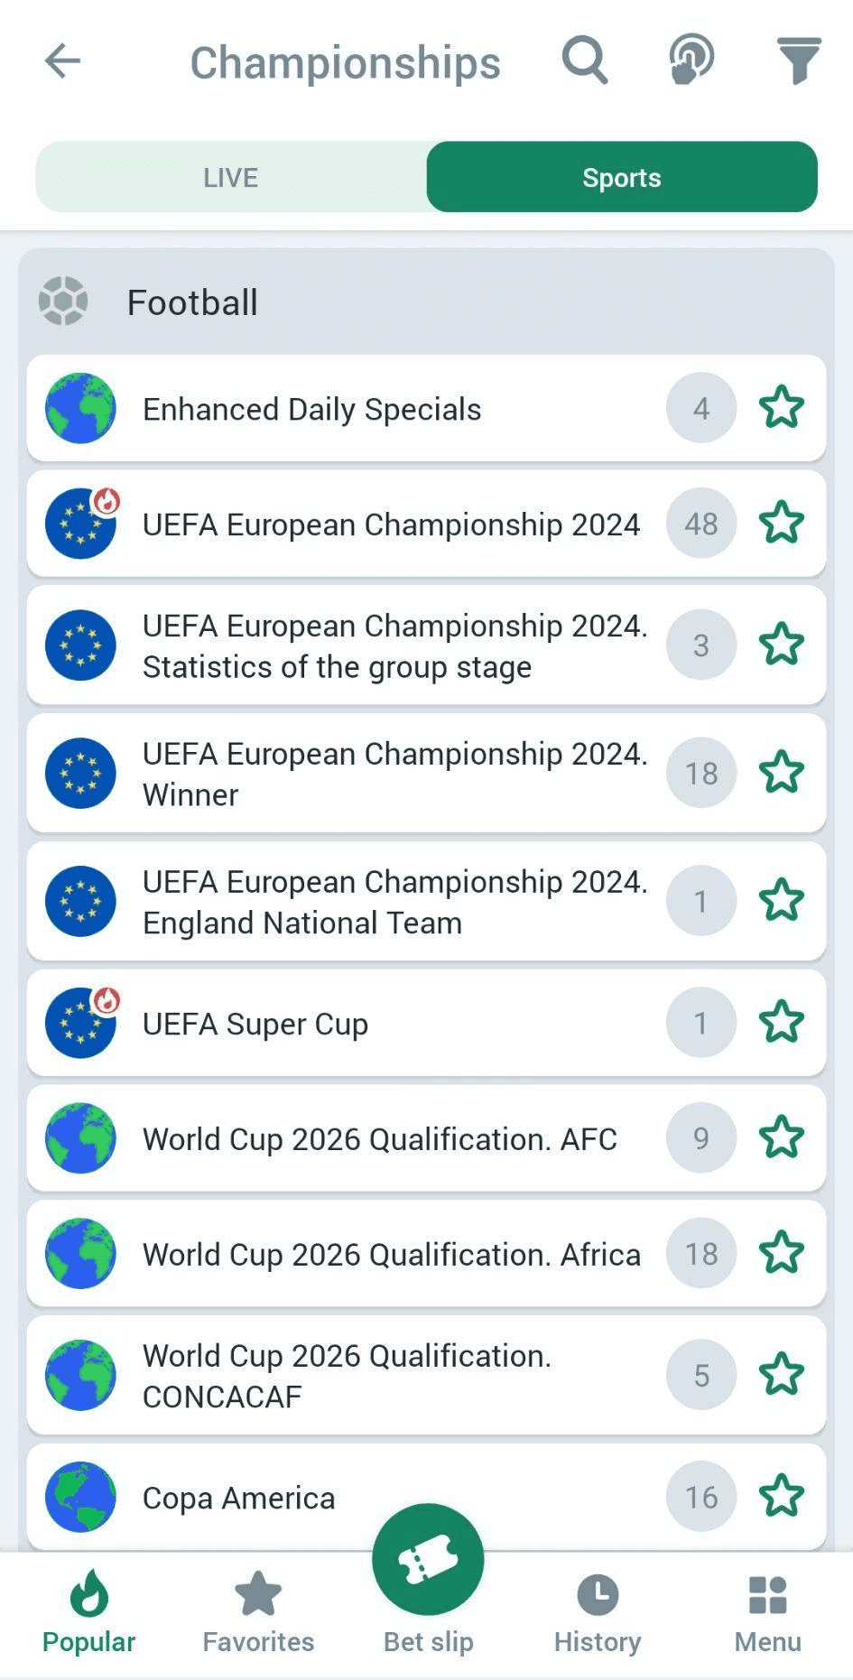This screenshot has width=853, height=1680.
Task: Open the filter funnel icon
Action: [799, 60]
